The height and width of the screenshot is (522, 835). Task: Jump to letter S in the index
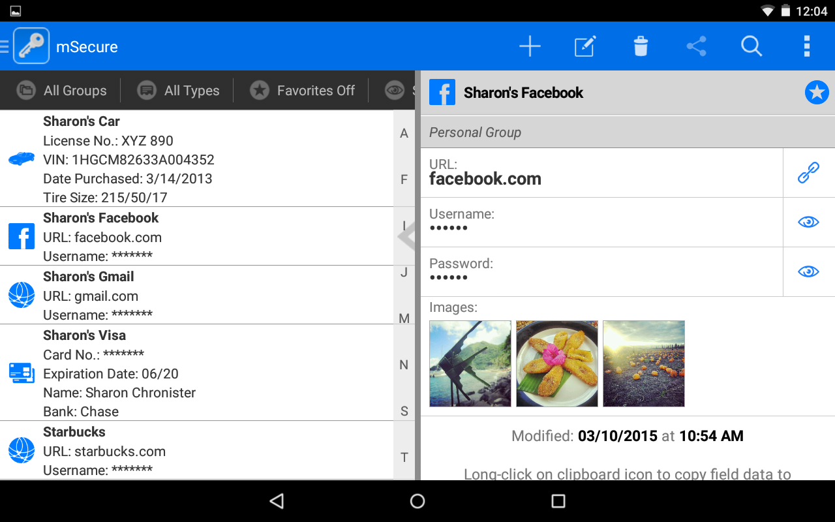(x=404, y=411)
